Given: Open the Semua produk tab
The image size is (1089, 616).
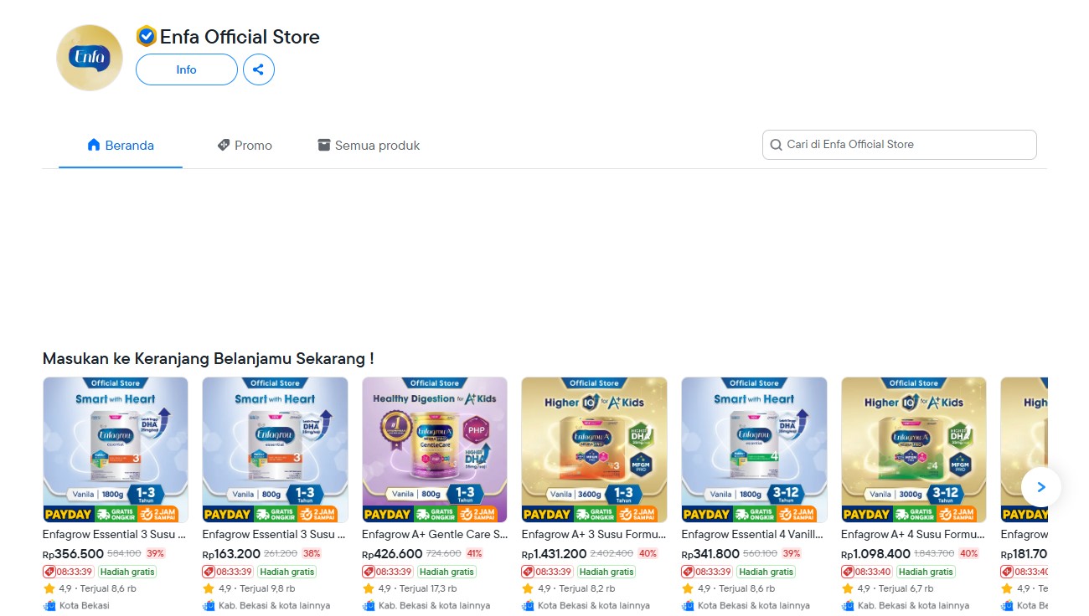Looking at the screenshot, I should click(369, 145).
